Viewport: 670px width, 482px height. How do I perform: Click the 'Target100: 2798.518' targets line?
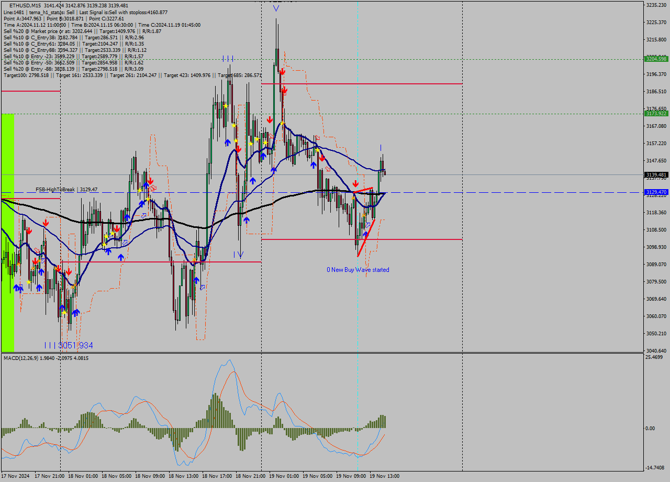click(132, 75)
